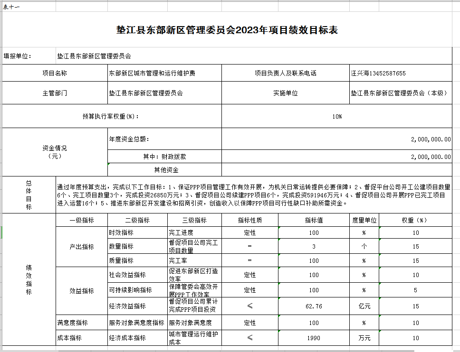Viewport: 460px width, 352px height.
Task: Click the unit cell '亿元'
Action: 364,306
